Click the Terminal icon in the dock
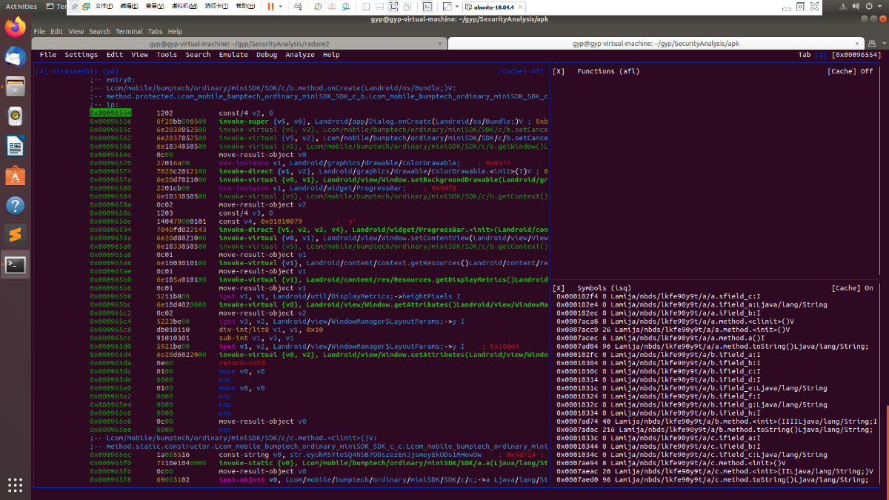Screen dimensions: 889x500 16,264
